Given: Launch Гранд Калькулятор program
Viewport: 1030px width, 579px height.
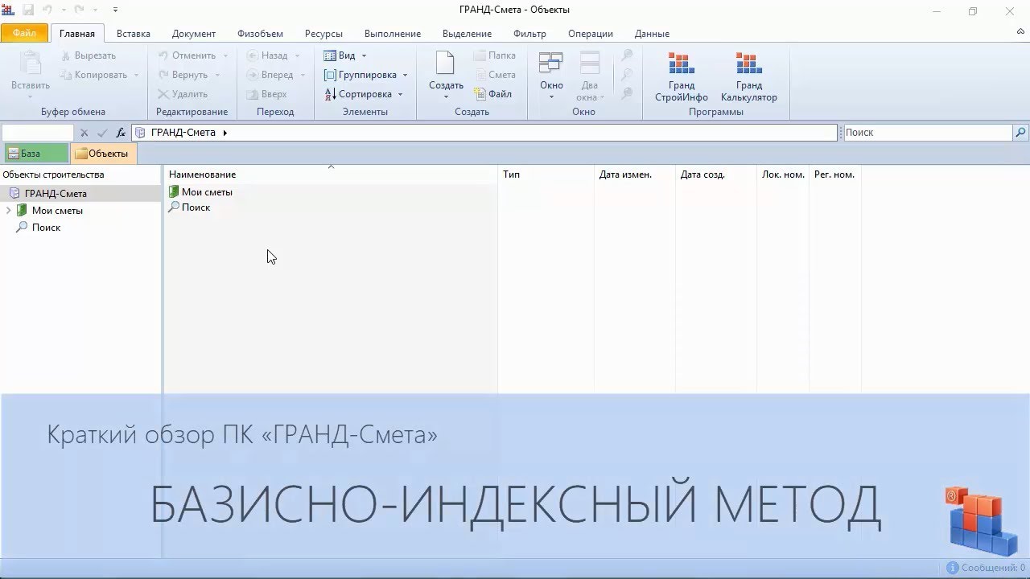Looking at the screenshot, I should [x=748, y=76].
